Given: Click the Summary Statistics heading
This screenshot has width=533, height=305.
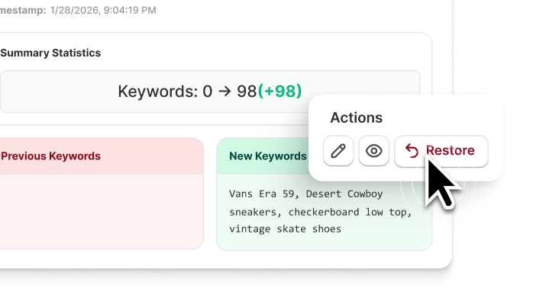Looking at the screenshot, I should click(x=50, y=53).
